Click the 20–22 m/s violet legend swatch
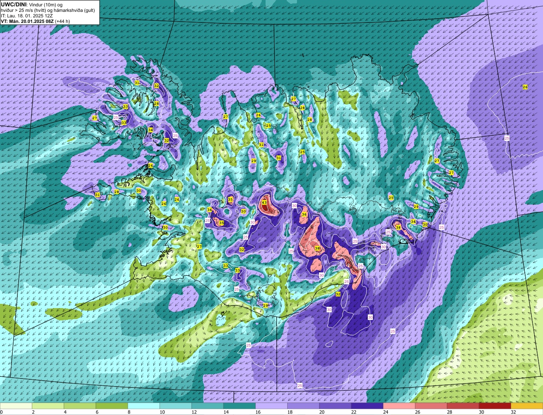543x415 pixels. pos(336,406)
